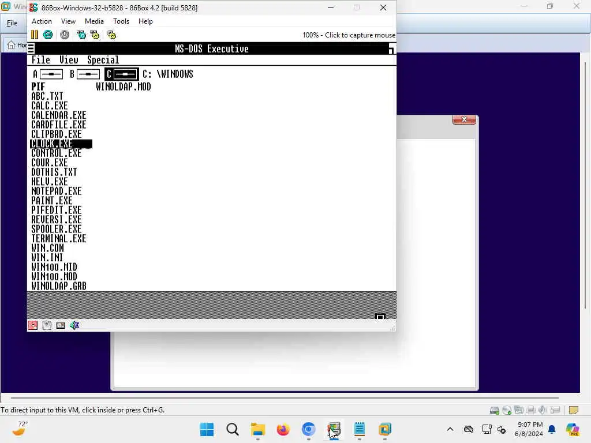Open MS-DOS Executive View menu
Viewport: 591px width, 443px height.
point(69,60)
